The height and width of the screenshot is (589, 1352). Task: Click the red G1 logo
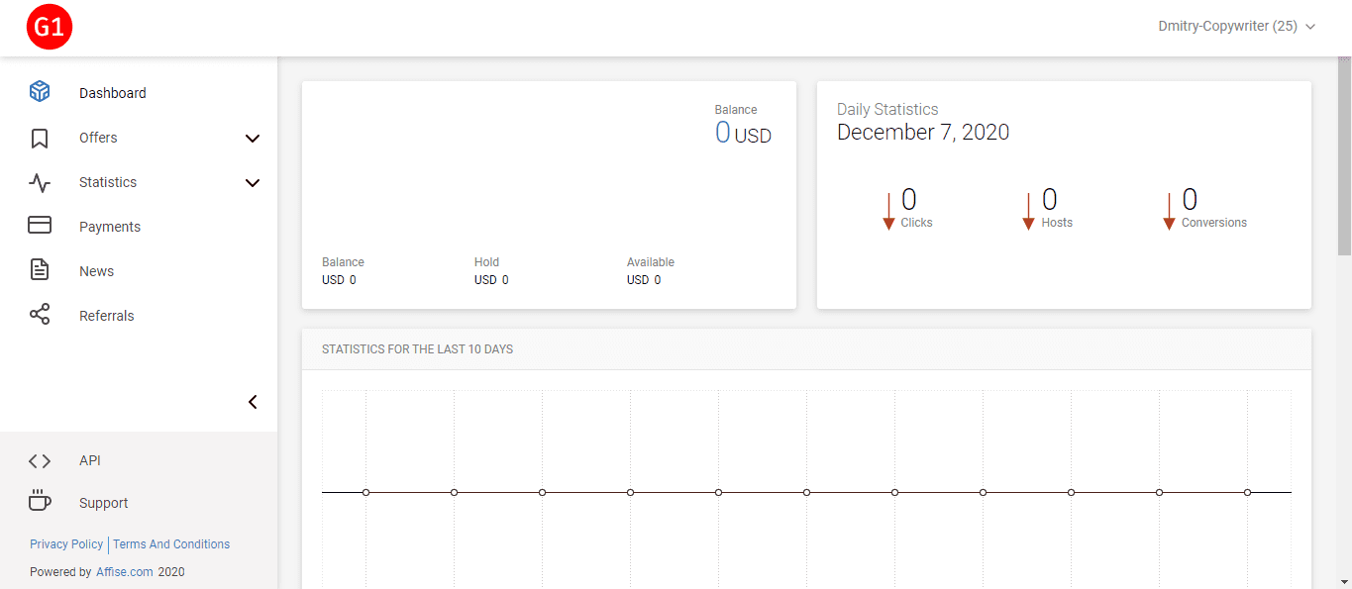(49, 28)
